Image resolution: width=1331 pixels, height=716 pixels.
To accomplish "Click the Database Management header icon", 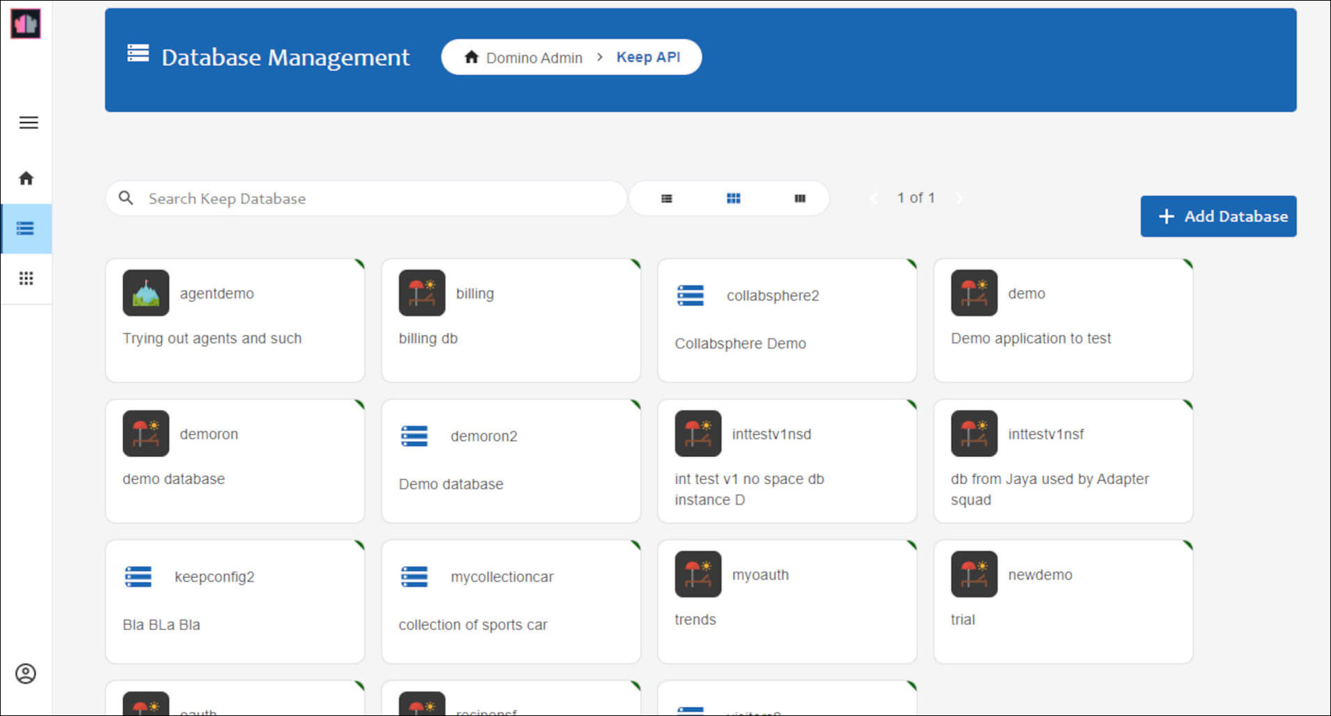I will coord(138,53).
